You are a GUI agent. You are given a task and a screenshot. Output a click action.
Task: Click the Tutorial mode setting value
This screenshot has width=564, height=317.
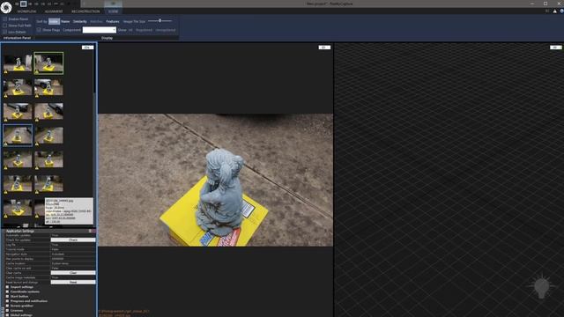73,249
